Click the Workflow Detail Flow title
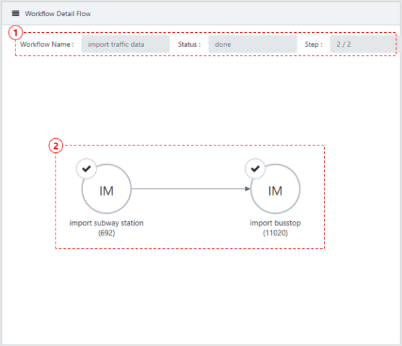402x346 pixels. [58, 13]
